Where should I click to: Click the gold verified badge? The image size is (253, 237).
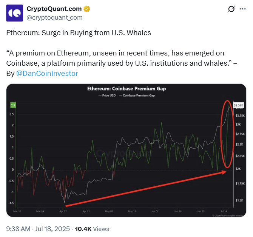point(86,9)
